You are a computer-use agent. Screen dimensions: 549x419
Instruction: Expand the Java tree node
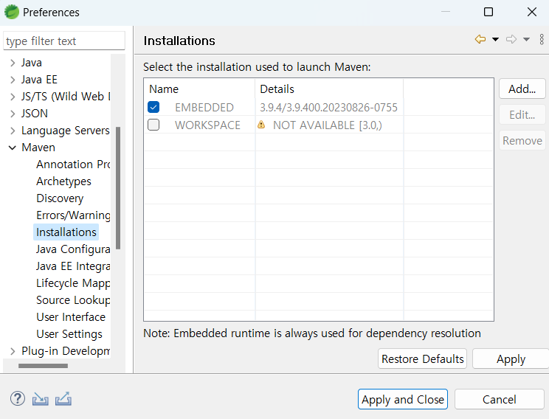[x=13, y=63]
